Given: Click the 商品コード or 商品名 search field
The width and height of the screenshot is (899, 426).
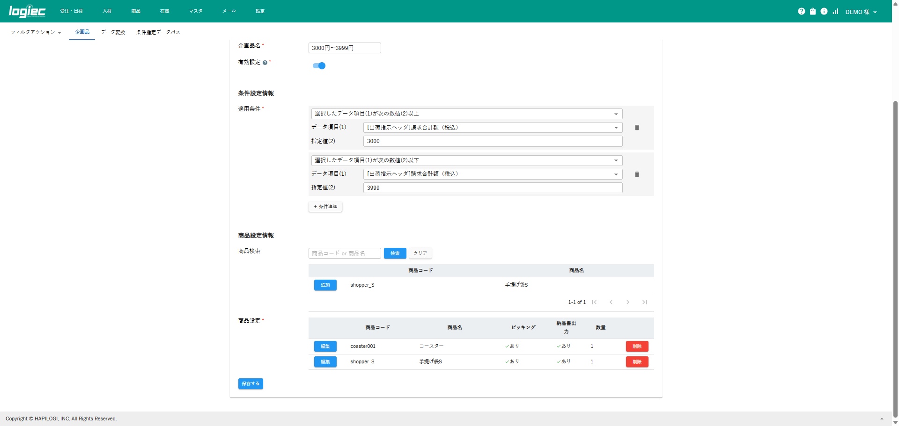Looking at the screenshot, I should pos(345,253).
